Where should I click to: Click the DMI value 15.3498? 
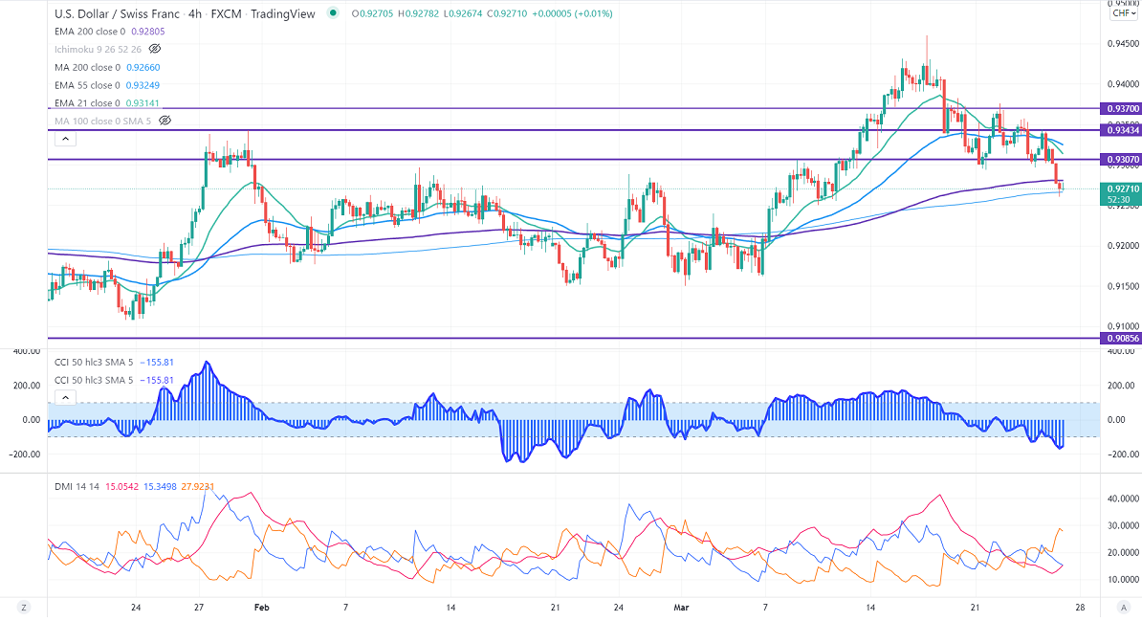click(x=160, y=486)
